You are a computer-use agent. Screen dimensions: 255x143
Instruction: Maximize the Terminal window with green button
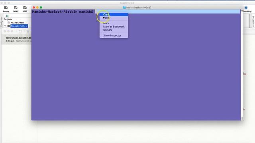(41, 8)
